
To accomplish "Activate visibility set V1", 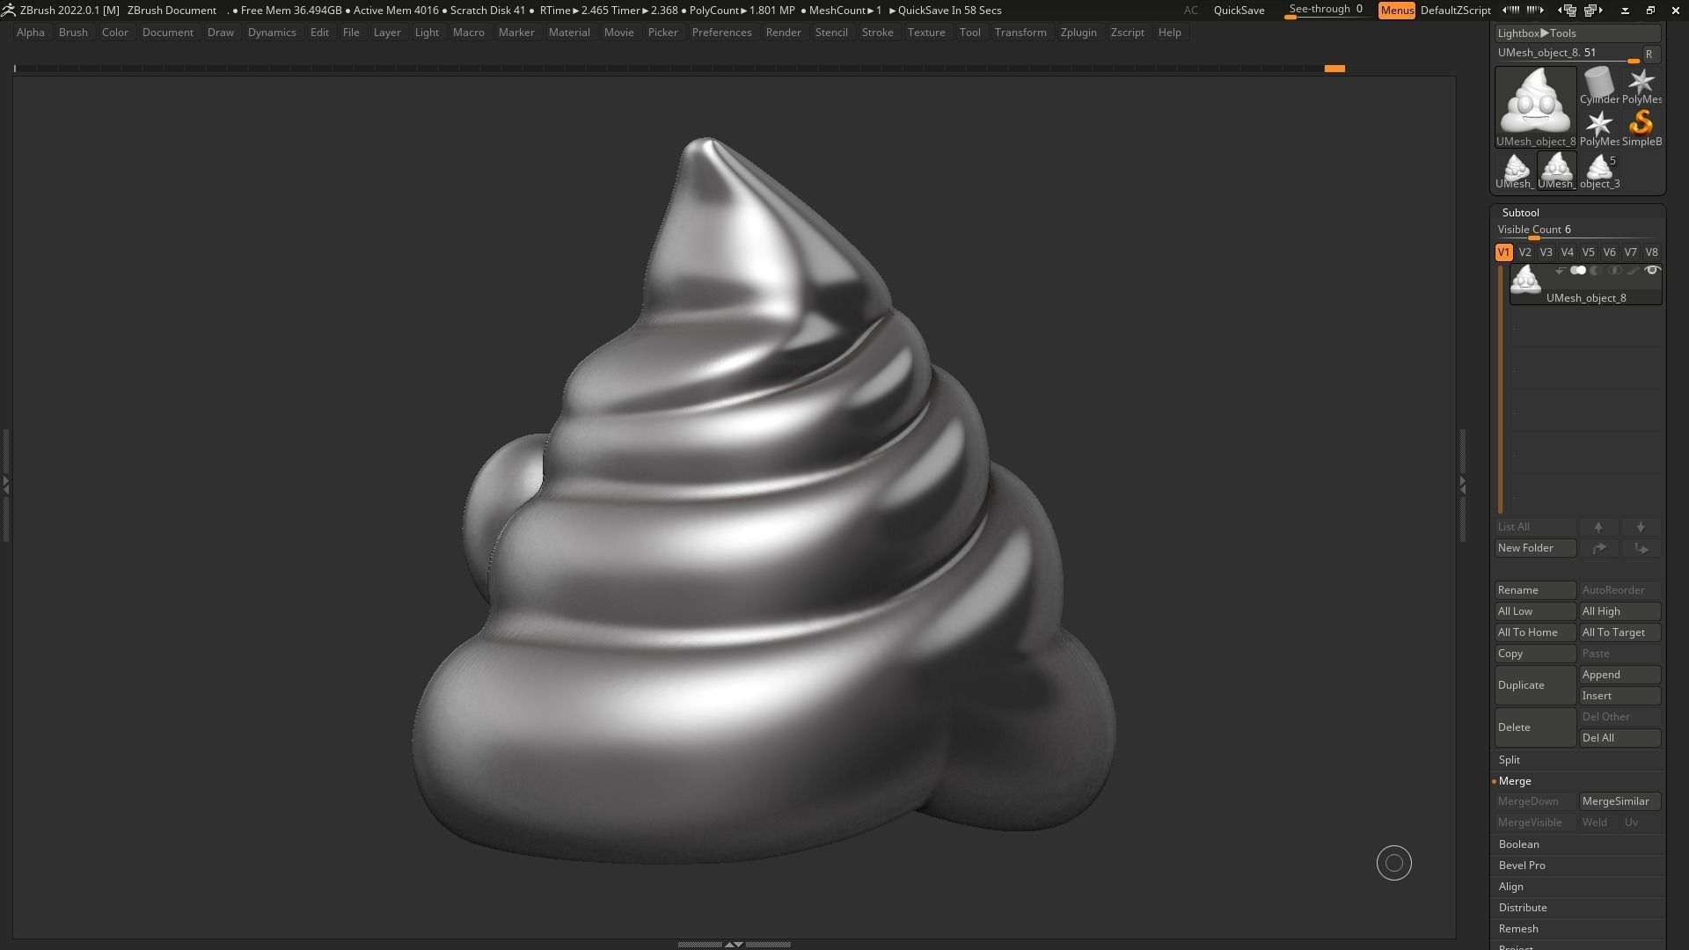I will click(x=1503, y=252).
